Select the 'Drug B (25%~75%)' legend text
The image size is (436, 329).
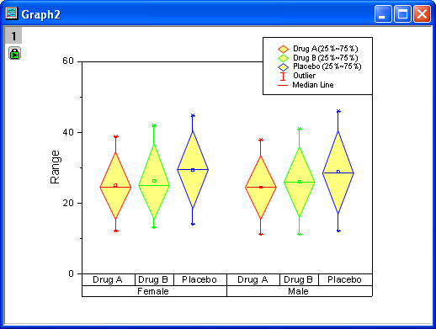(x=326, y=58)
